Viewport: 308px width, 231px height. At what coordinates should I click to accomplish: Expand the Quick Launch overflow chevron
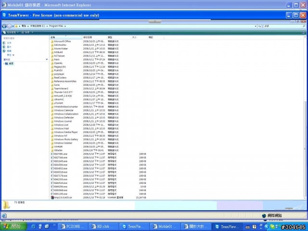click(x=54, y=225)
